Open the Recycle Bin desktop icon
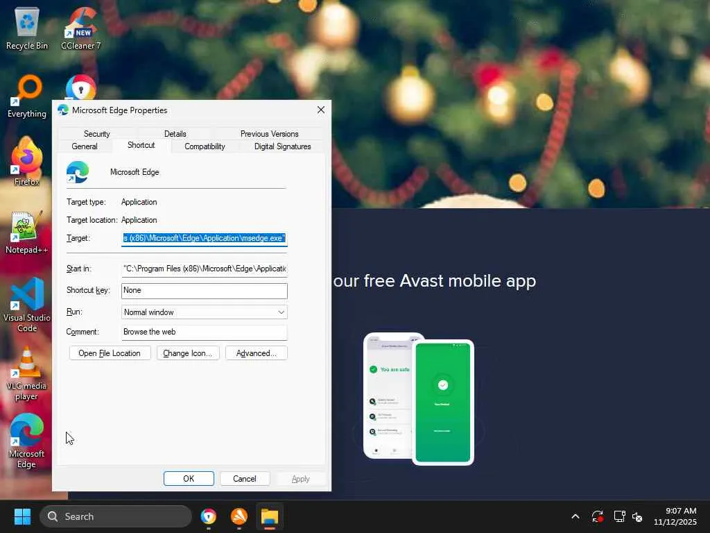710x533 pixels. pyautogui.click(x=27, y=28)
